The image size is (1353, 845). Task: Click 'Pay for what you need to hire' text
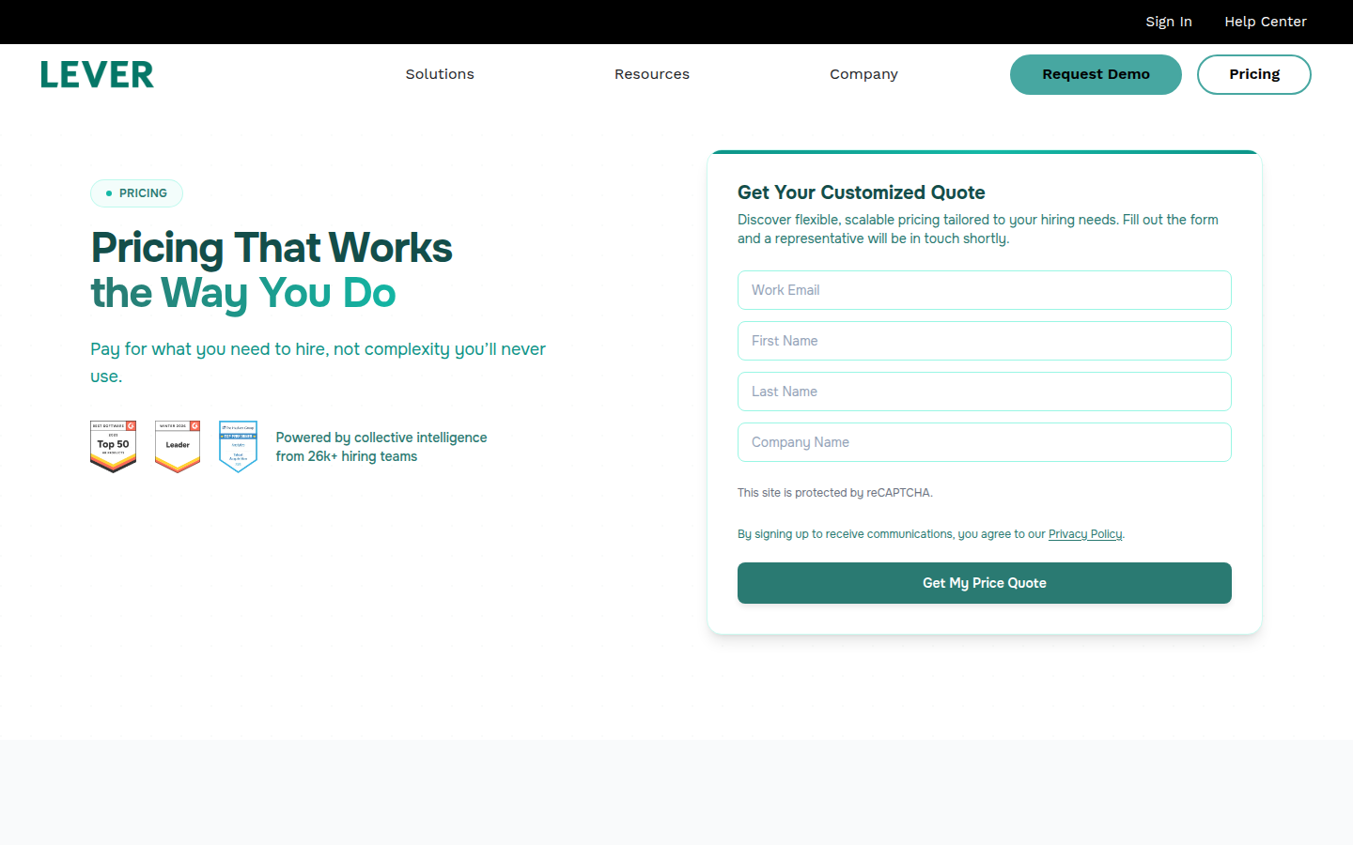[318, 362]
